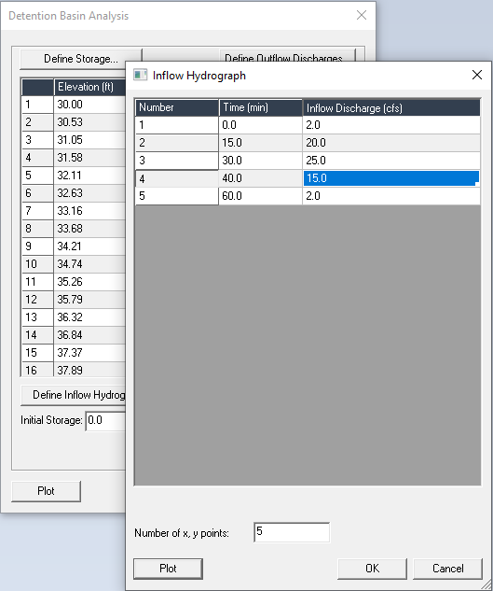Click the Elevation (ft) column header
The width and height of the screenshot is (493, 591).
89,87
